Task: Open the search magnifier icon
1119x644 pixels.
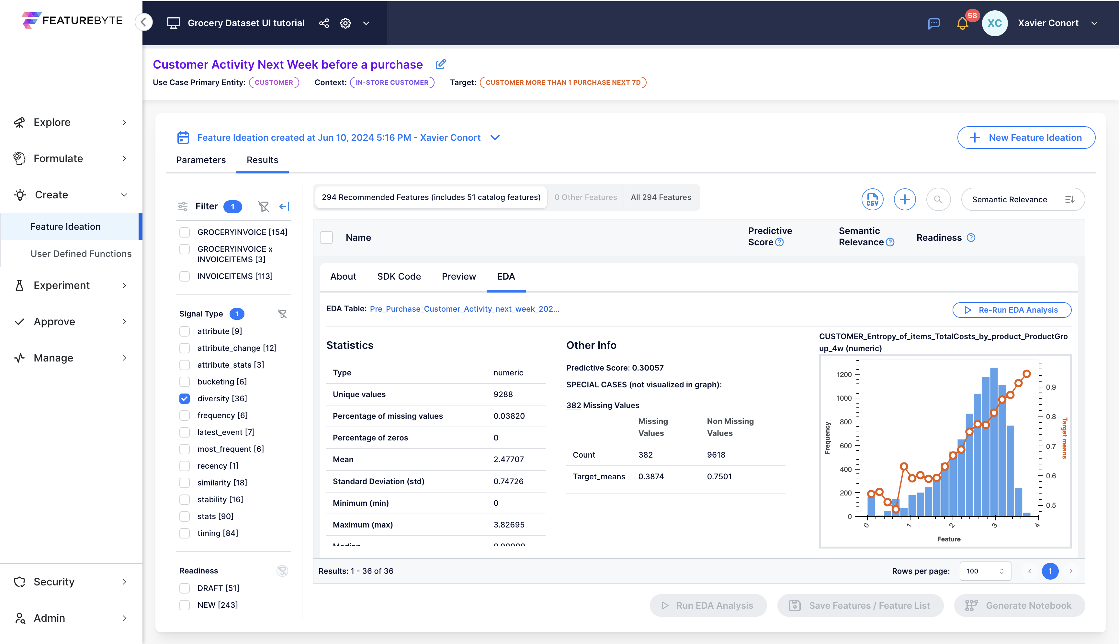Action: (938, 199)
